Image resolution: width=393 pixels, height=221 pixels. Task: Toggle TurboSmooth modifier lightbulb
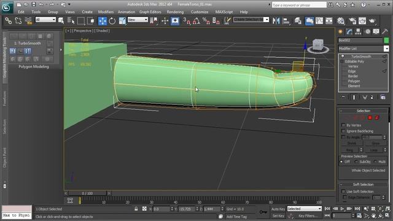point(343,56)
